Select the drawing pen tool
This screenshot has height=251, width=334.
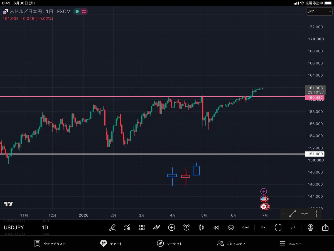pyautogui.click(x=112, y=227)
